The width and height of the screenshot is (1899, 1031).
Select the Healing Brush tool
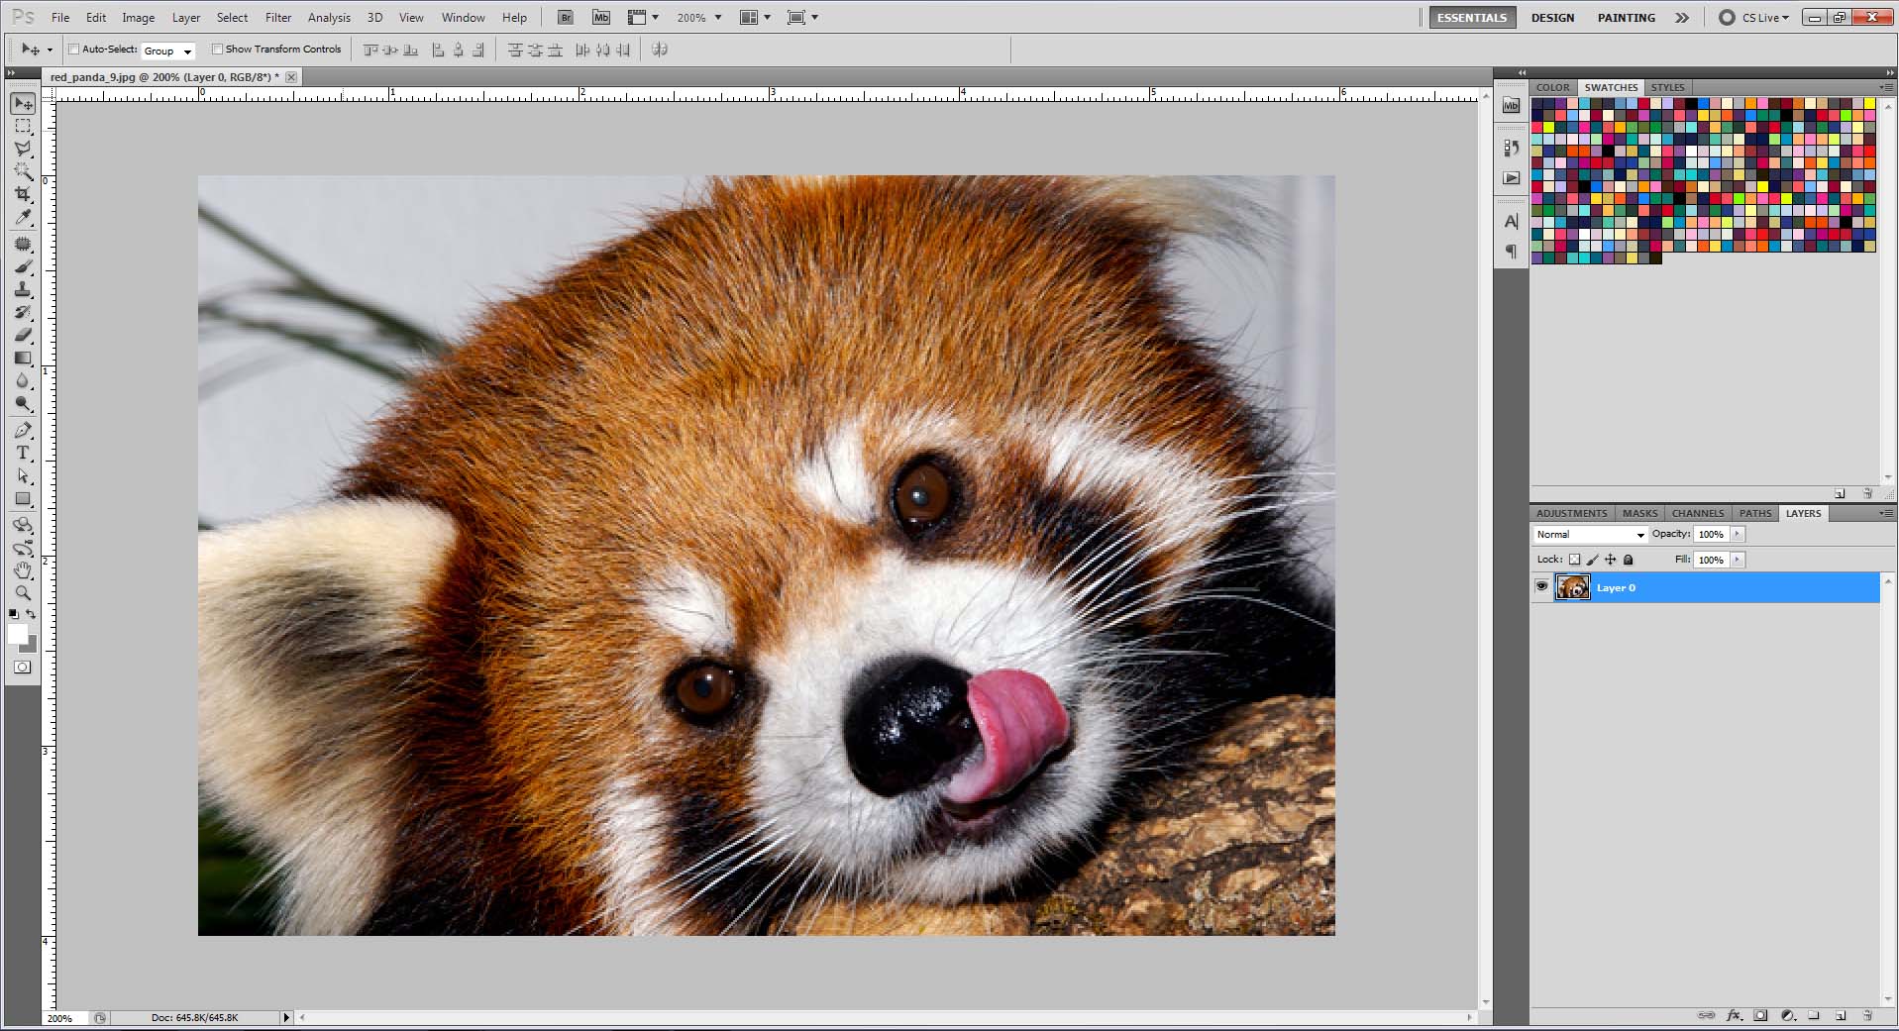coord(23,244)
